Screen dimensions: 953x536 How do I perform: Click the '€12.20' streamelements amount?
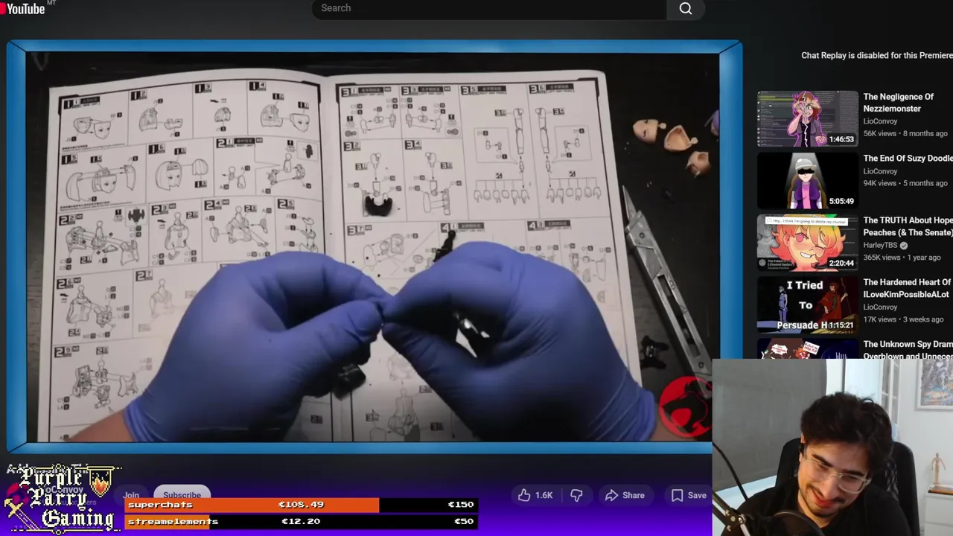[x=301, y=521]
